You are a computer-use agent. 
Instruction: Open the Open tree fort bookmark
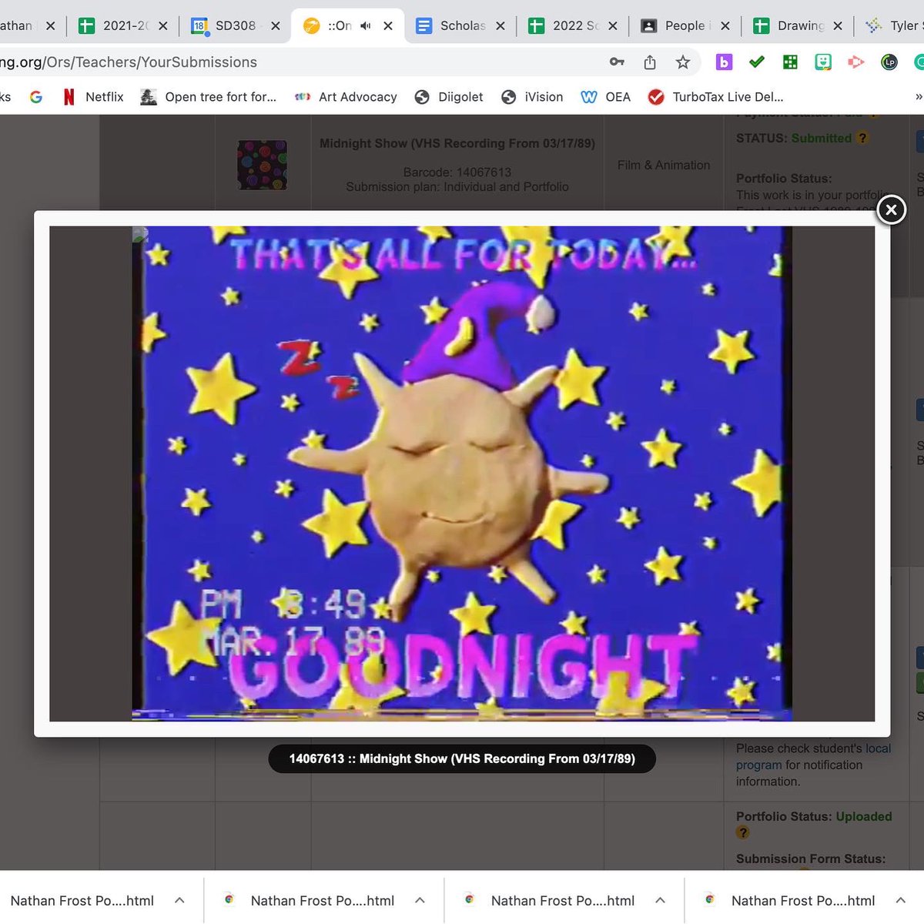[208, 97]
